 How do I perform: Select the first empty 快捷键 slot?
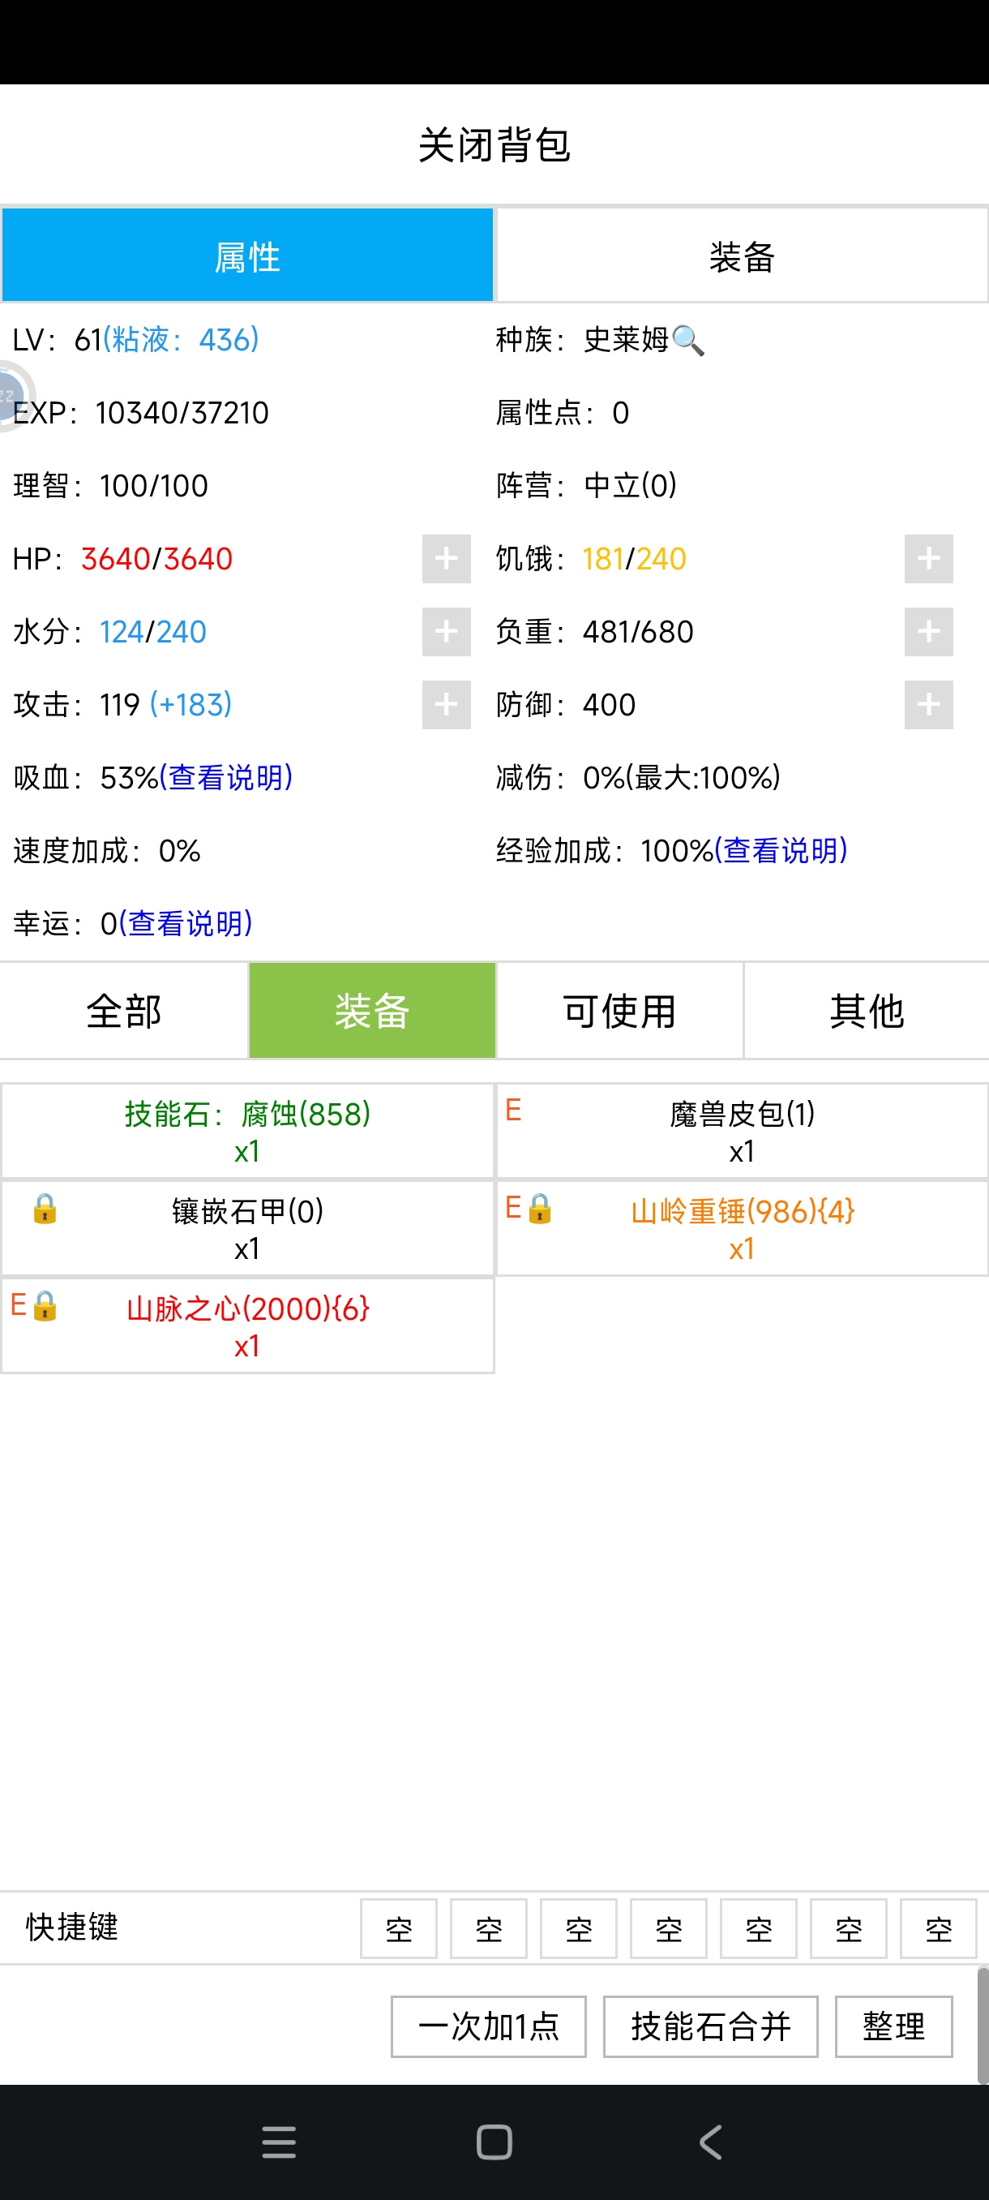(399, 1928)
